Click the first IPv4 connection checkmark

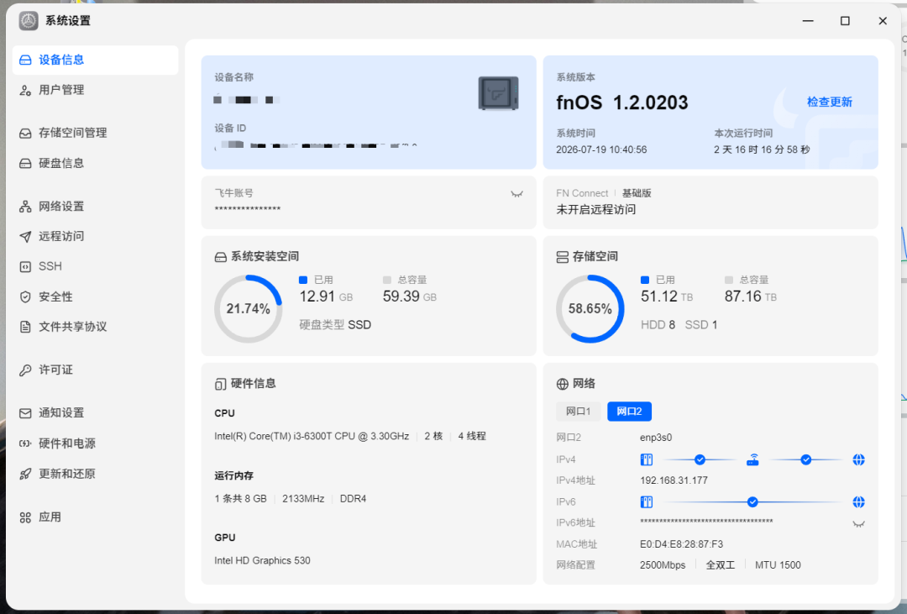point(700,460)
